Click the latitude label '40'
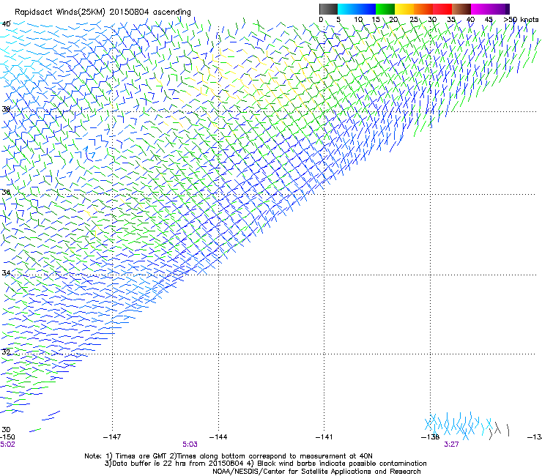The width and height of the screenshot is (542, 476). (6, 24)
